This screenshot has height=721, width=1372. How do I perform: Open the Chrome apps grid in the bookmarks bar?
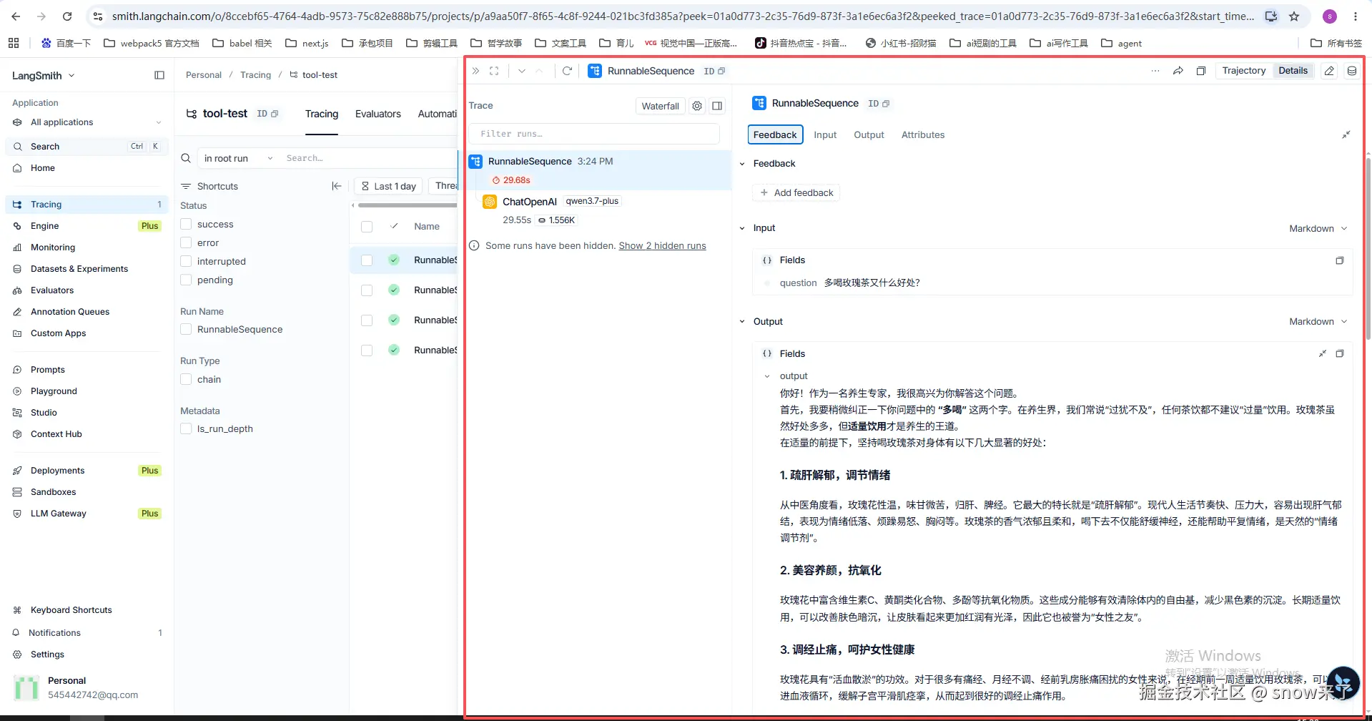14,43
